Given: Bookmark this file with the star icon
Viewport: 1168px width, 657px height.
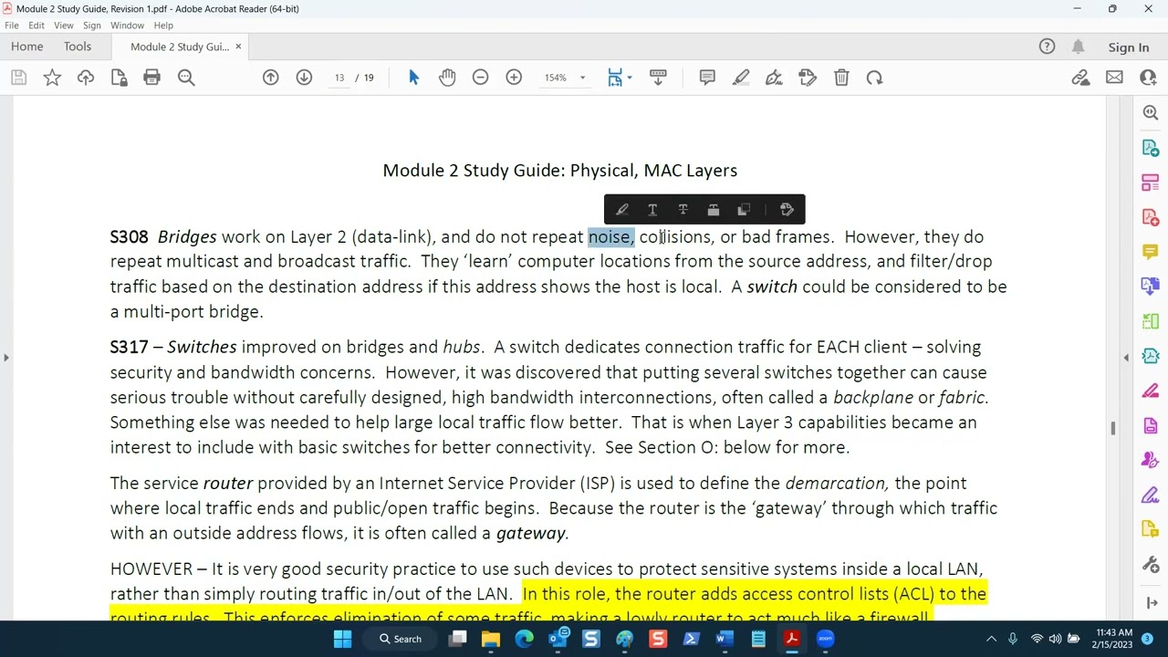Looking at the screenshot, I should pos(52,78).
